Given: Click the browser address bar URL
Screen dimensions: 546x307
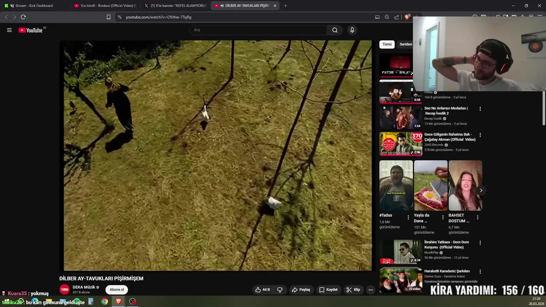Looking at the screenshot, I should (x=158, y=17).
